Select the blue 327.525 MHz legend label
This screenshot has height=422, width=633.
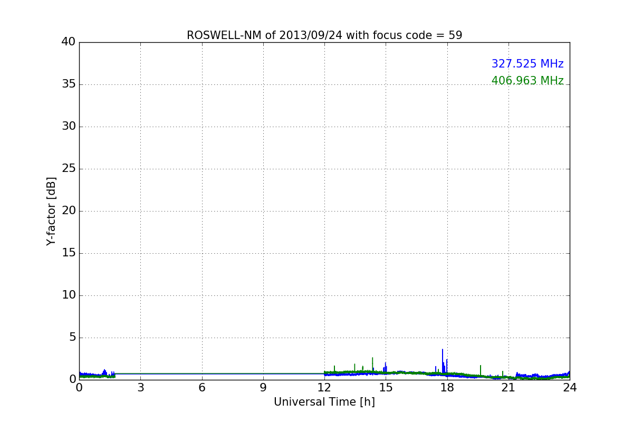527,64
